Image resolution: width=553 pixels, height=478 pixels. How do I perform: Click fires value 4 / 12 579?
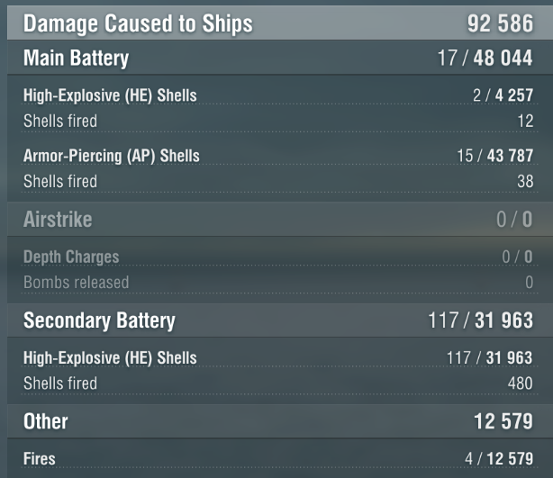coord(499,459)
